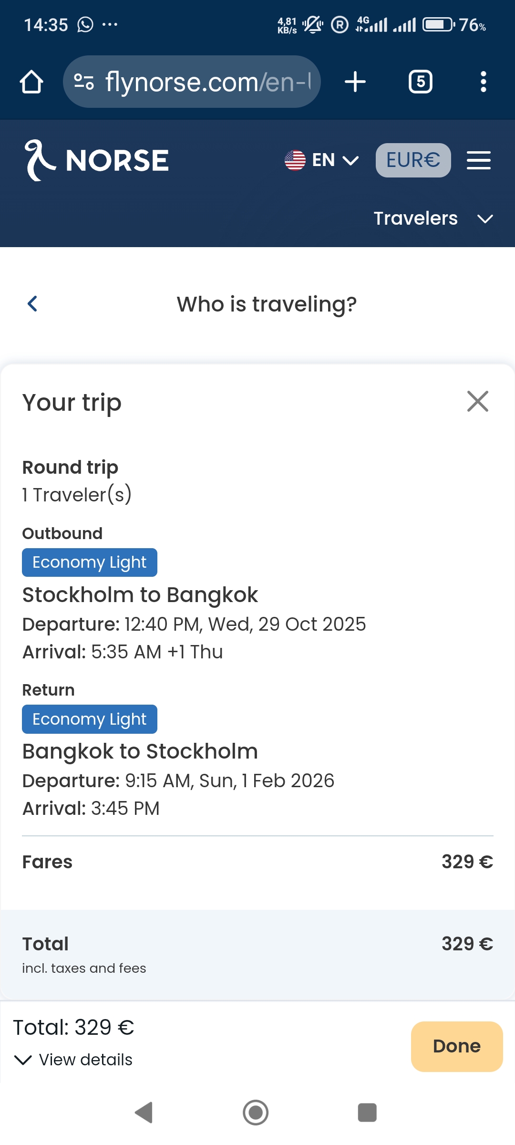Collapse trip summary via View details
This screenshot has height=1145, width=515.
coord(74,1060)
